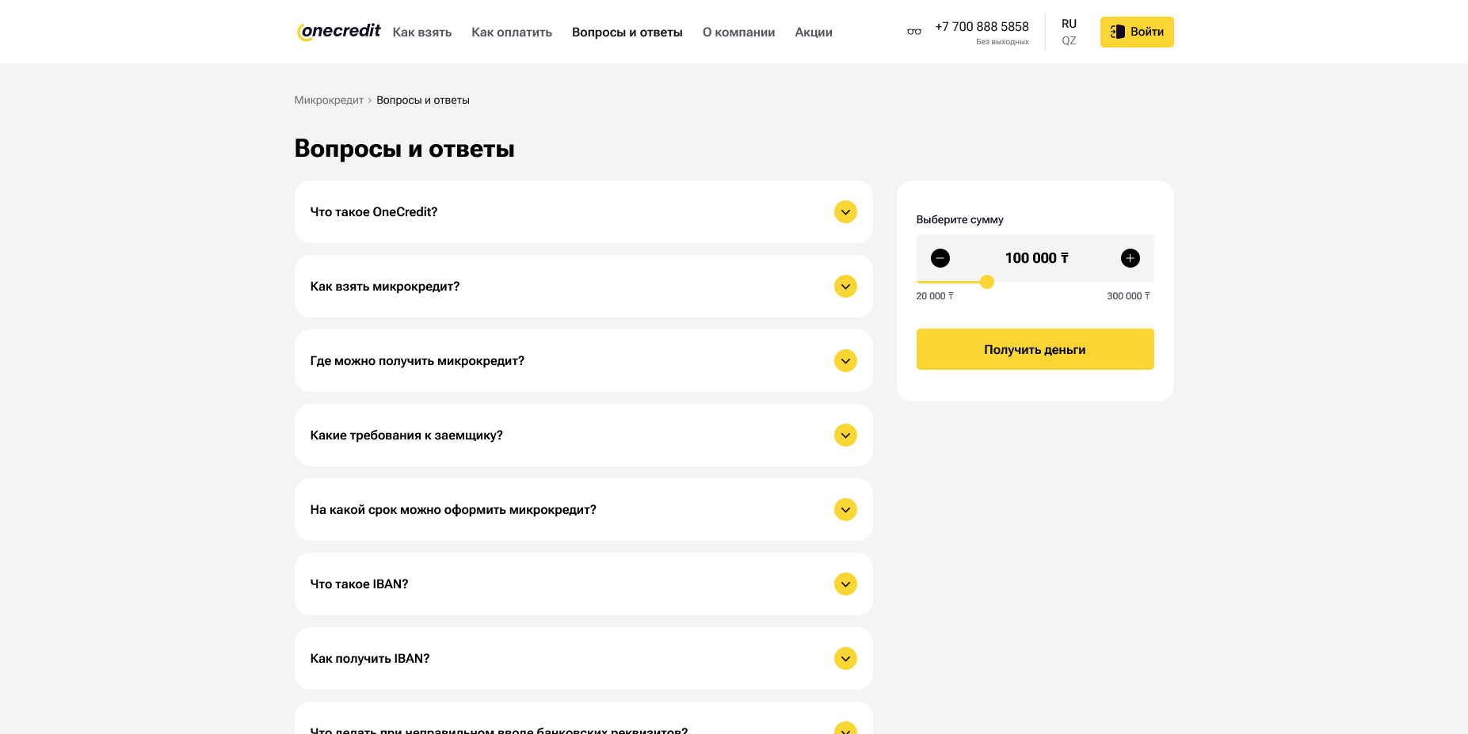
Task: Click the 'Выберите сумму' label
Action: pos(960,220)
